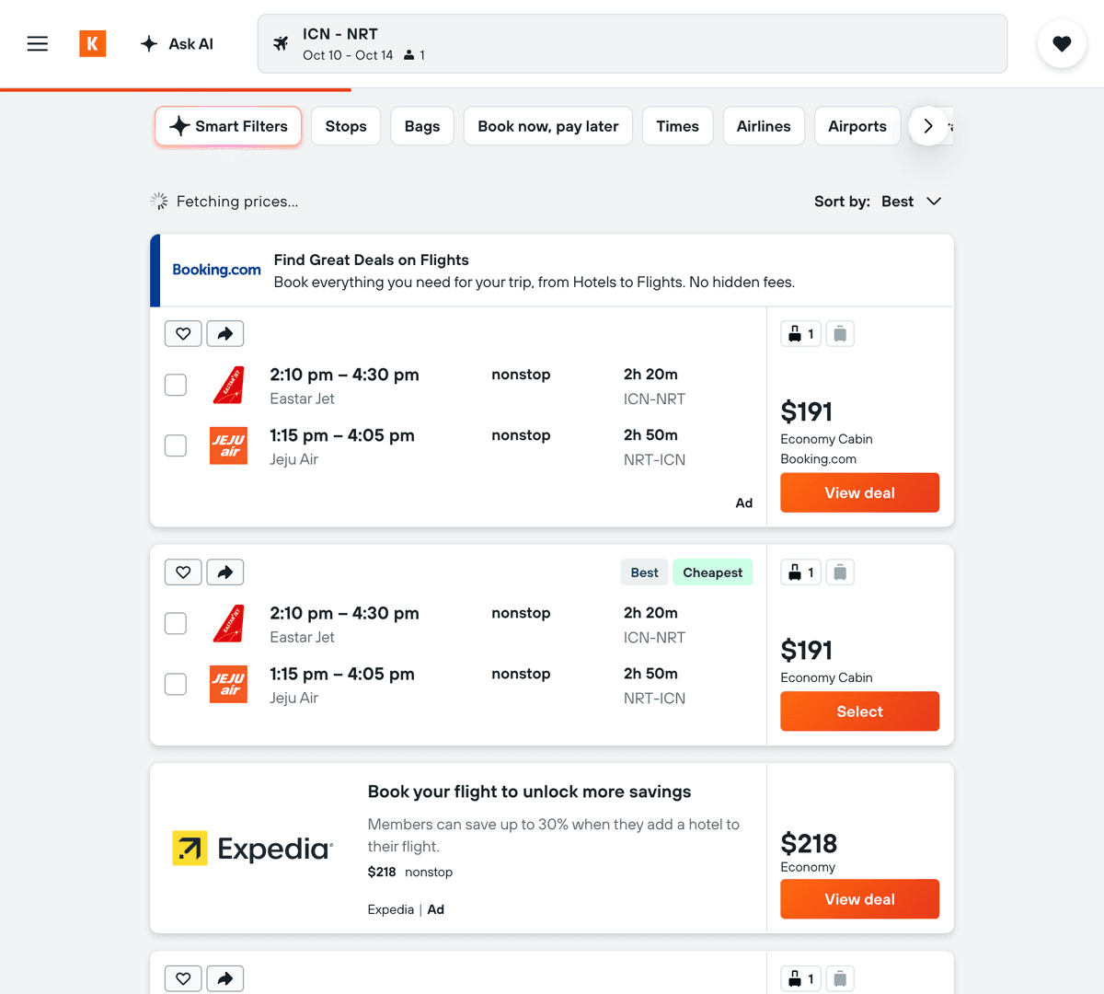Click checked bag icon in Best result
Image resolution: width=1104 pixels, height=994 pixels.
(x=840, y=572)
